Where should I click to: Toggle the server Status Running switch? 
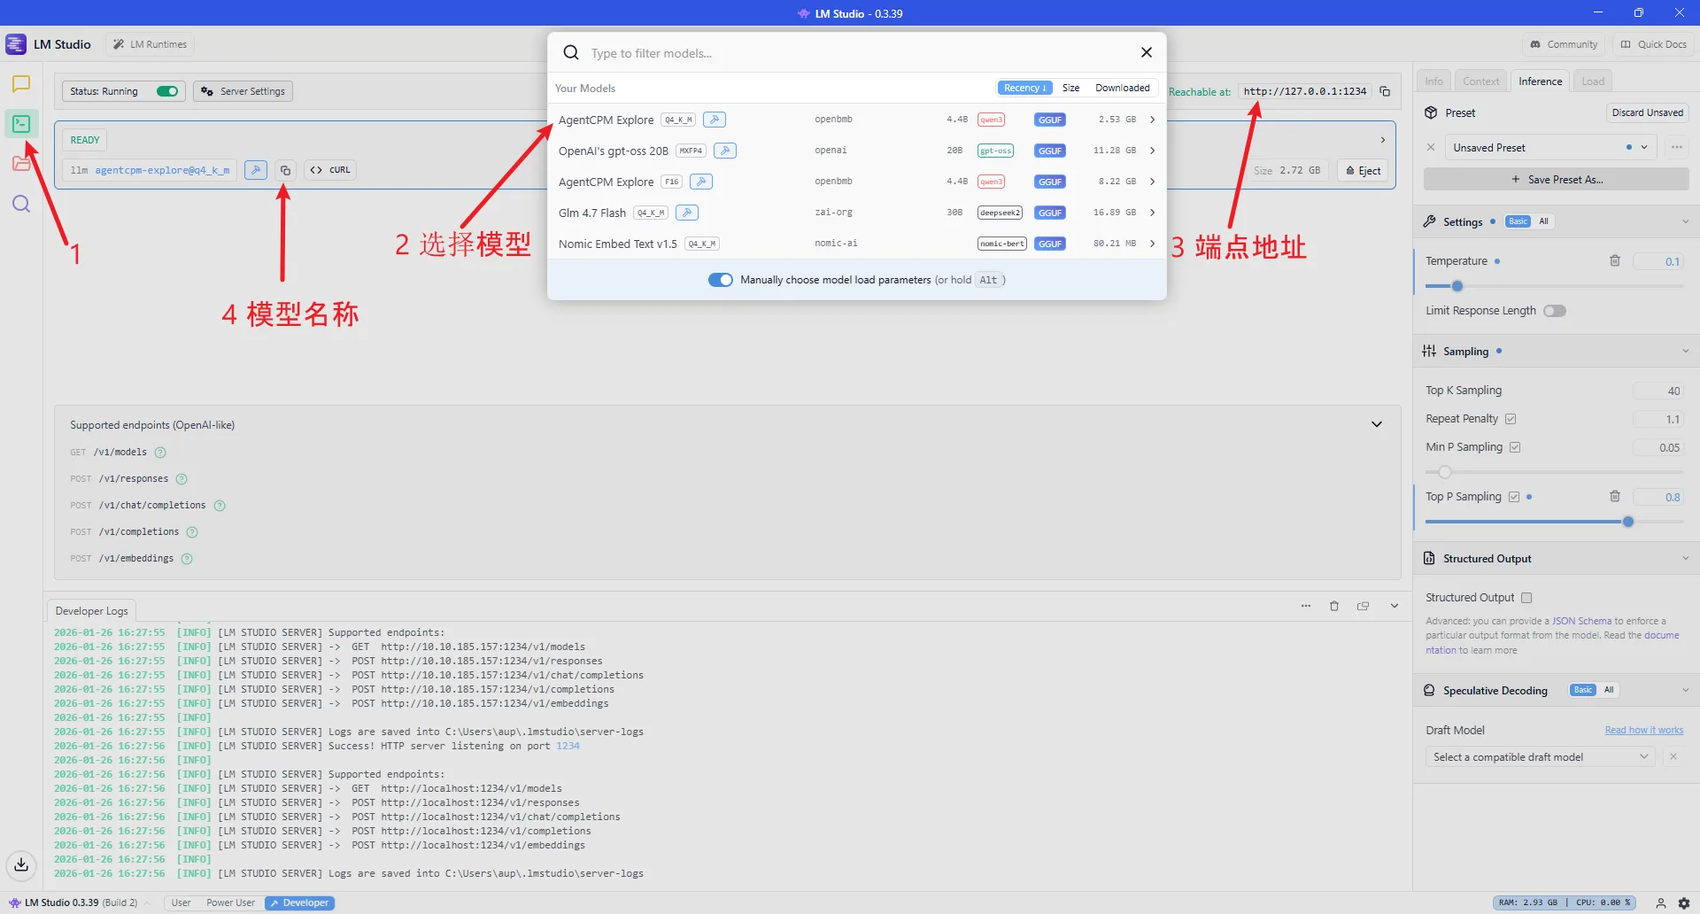[x=167, y=91]
